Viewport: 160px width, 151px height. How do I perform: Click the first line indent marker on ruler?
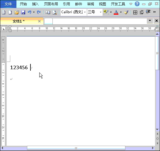[x=10, y=27]
